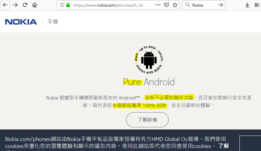Image resolution: width=261 pixels, height=151 pixels.
Task: Reload the Nokia page
Action: click(x=25, y=5)
